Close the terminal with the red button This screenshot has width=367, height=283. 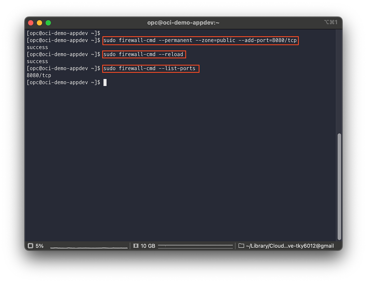[x=31, y=23]
